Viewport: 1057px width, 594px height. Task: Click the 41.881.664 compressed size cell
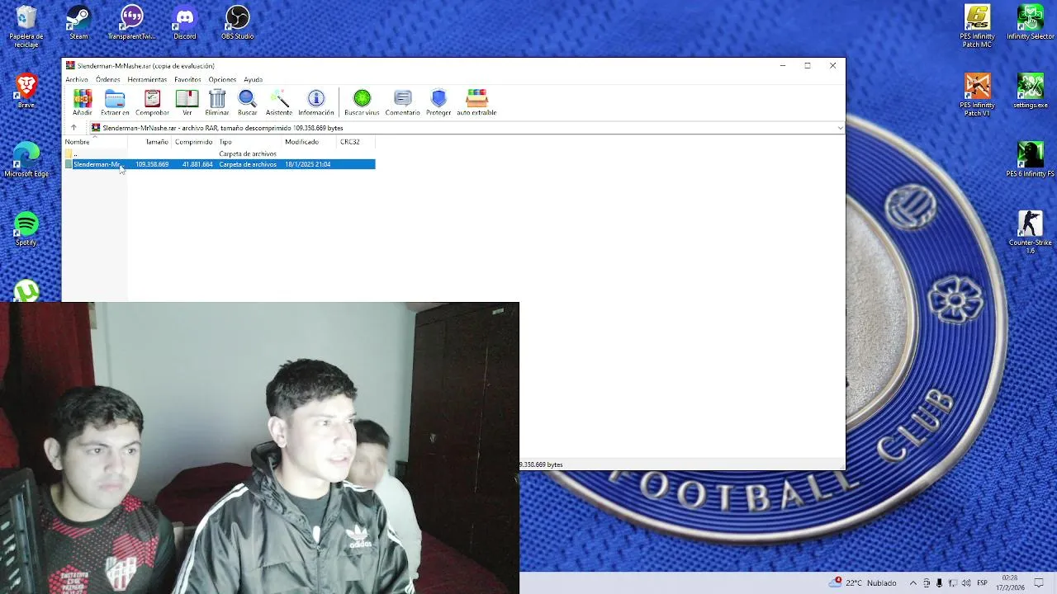pyautogui.click(x=197, y=164)
